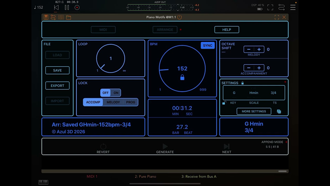Click the G Hmin 3/4 summary panel

(x=254, y=127)
